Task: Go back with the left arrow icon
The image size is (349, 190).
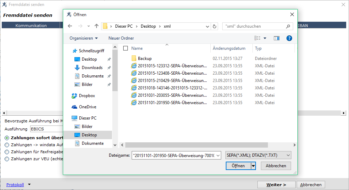Action: pyautogui.click(x=70, y=26)
